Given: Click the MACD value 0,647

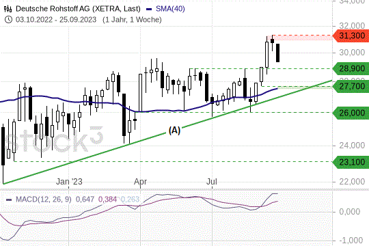Looking at the screenshot, I should (85, 200).
